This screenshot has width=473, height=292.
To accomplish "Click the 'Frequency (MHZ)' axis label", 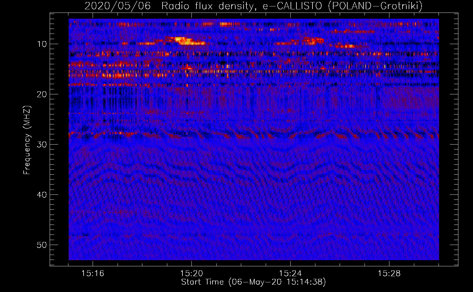I will [27, 140].
